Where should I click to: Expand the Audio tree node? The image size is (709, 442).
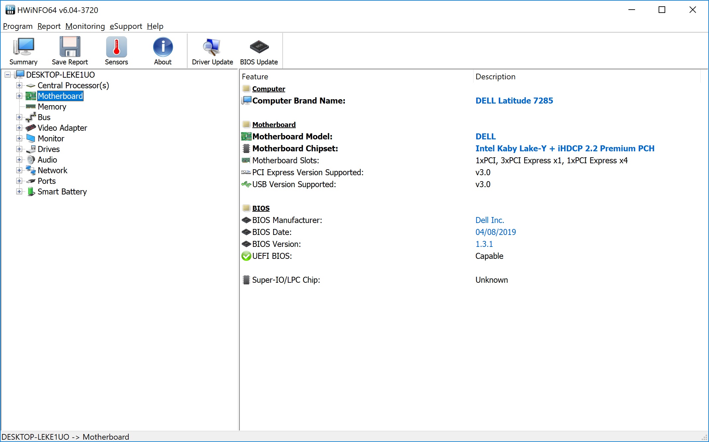coord(19,160)
